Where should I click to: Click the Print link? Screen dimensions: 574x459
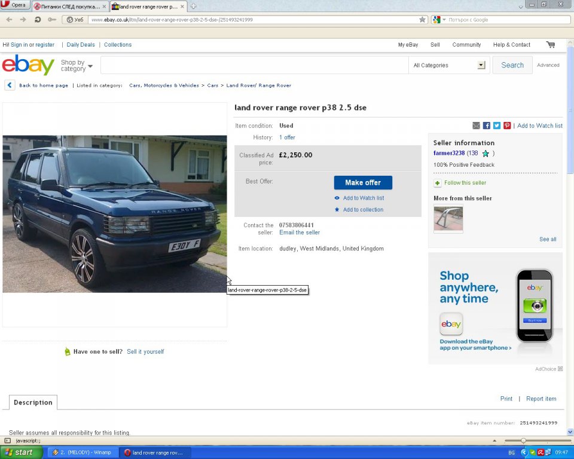point(506,399)
